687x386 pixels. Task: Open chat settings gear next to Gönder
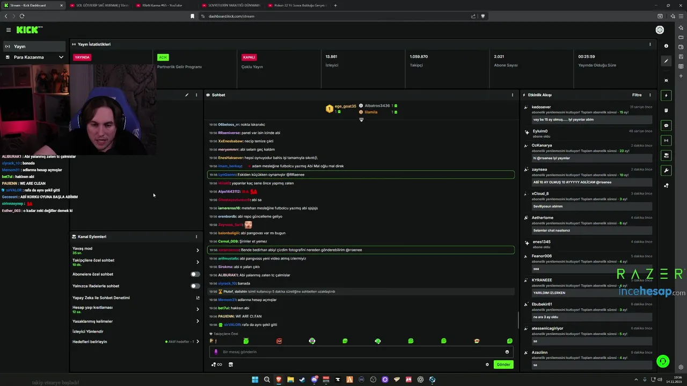(487, 365)
